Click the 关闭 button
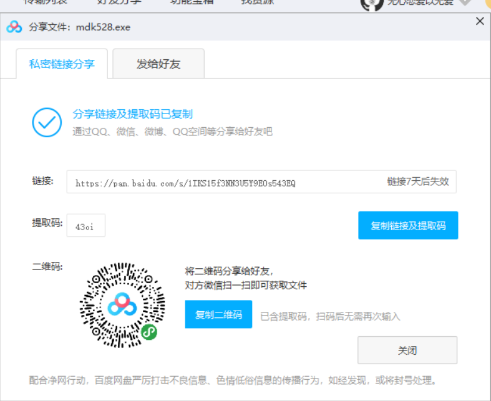Image resolution: width=491 pixels, height=401 pixels. pyautogui.click(x=407, y=350)
